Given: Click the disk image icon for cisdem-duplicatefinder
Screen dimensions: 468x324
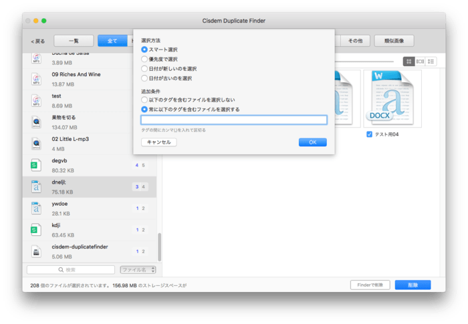Looking at the screenshot, I should pos(36,251).
